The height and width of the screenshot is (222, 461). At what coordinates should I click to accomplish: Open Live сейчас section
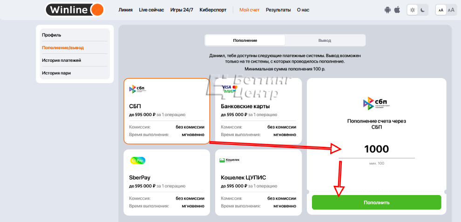coord(151,10)
